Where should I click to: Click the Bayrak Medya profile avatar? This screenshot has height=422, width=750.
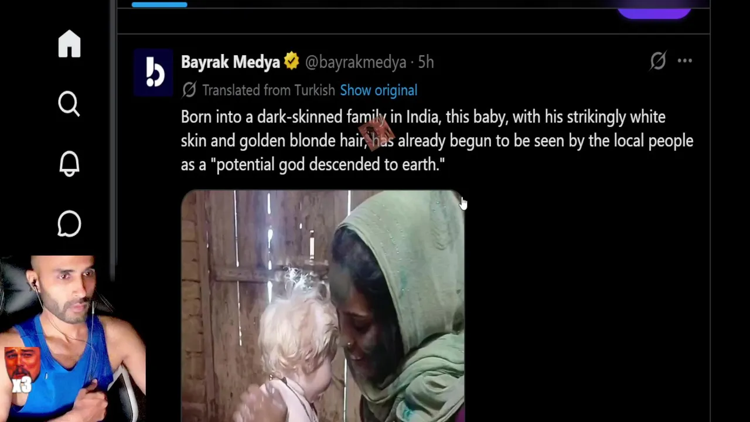(x=154, y=73)
